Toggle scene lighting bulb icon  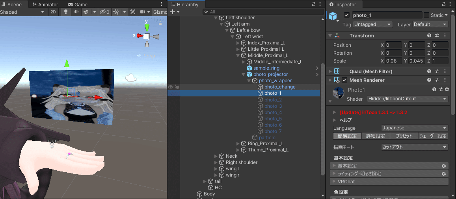pos(66,12)
